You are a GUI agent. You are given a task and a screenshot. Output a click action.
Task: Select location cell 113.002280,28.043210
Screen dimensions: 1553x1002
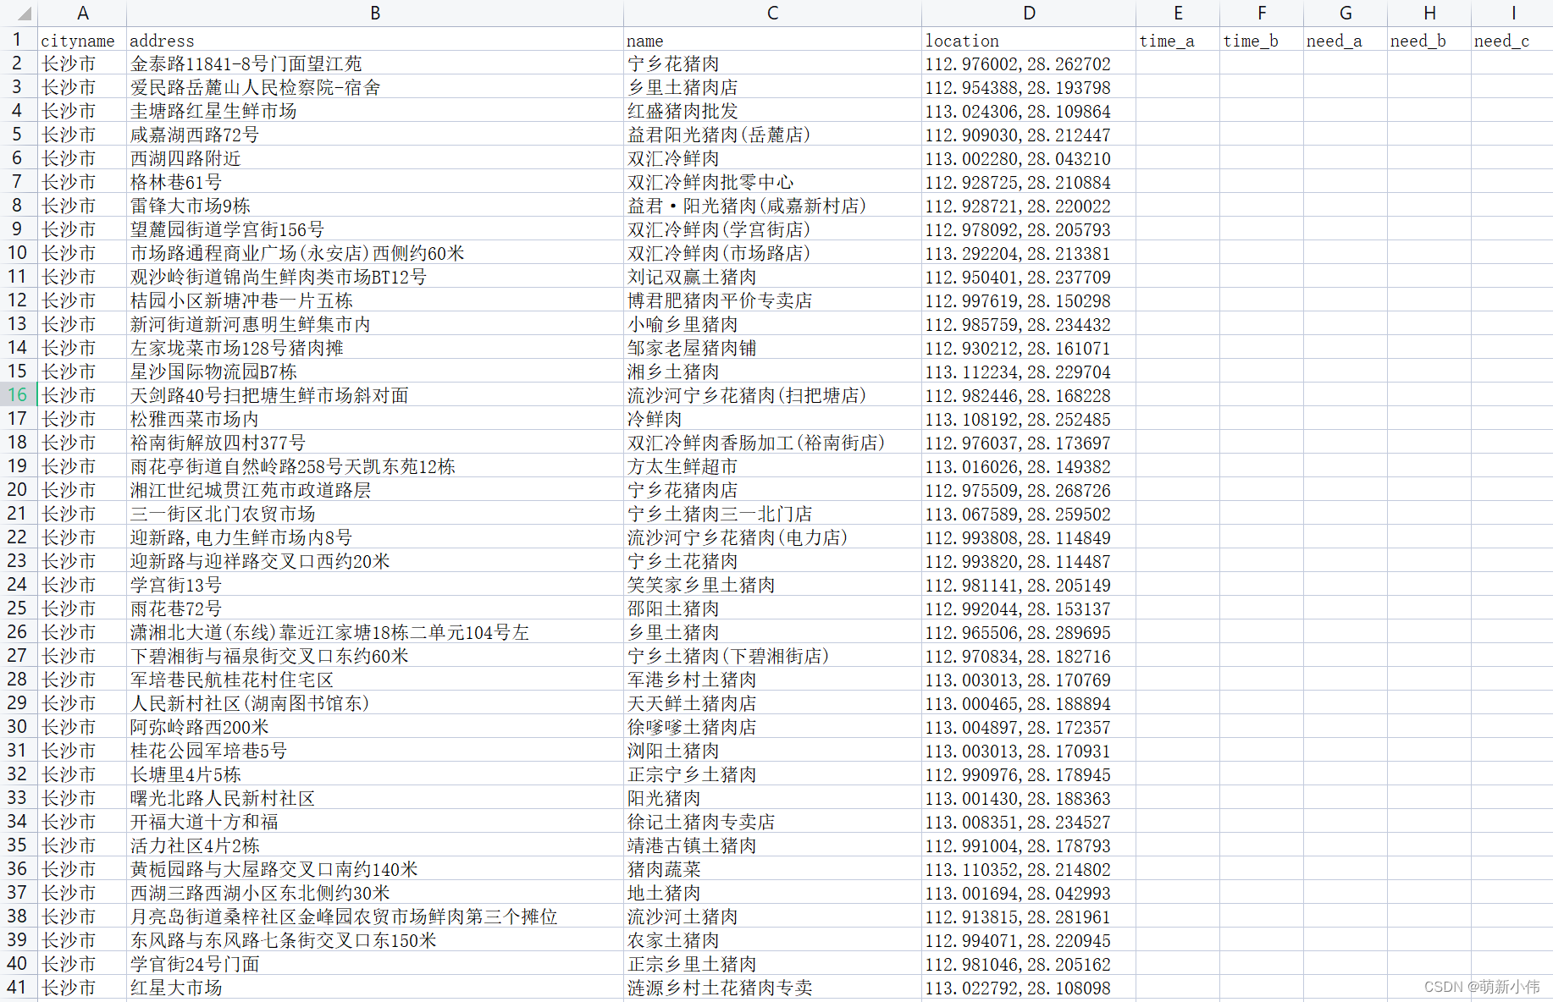click(1029, 158)
